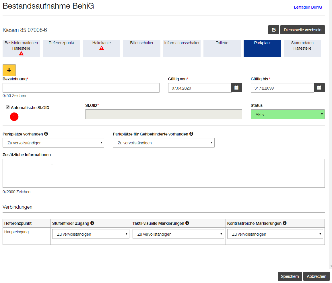This screenshot has width=332, height=283.
Task: Click the Zusätzliche Informationen text area
Action: (x=164, y=173)
